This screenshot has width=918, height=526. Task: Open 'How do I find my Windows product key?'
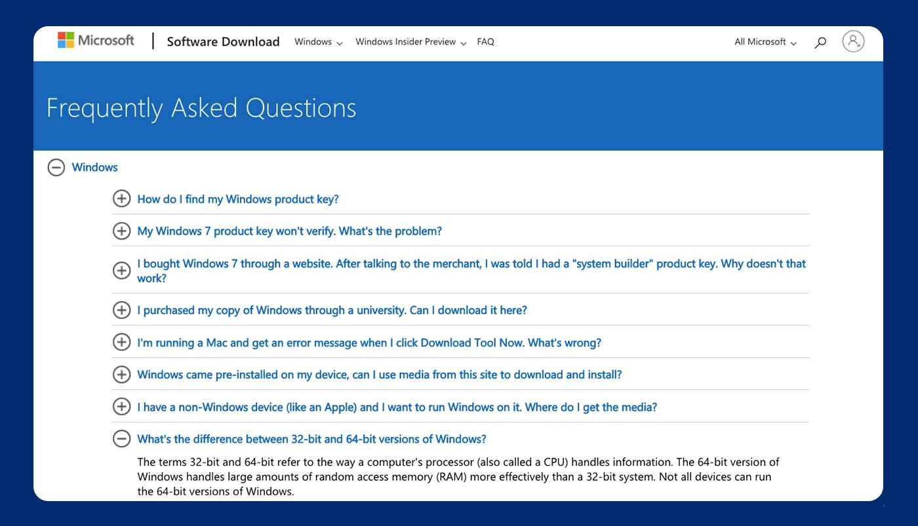(238, 199)
